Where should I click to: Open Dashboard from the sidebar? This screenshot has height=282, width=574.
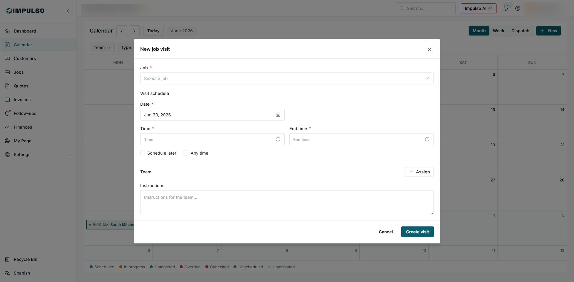(38, 31)
